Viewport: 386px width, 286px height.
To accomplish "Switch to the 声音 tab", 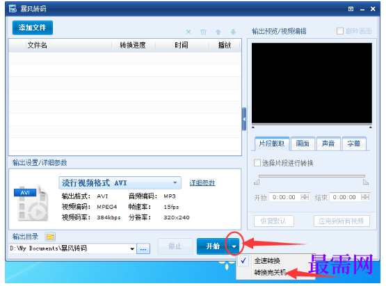I will pos(328,144).
